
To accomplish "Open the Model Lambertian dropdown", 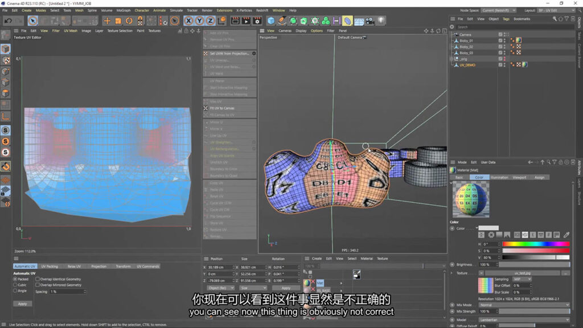I will pyautogui.click(x=524, y=320).
